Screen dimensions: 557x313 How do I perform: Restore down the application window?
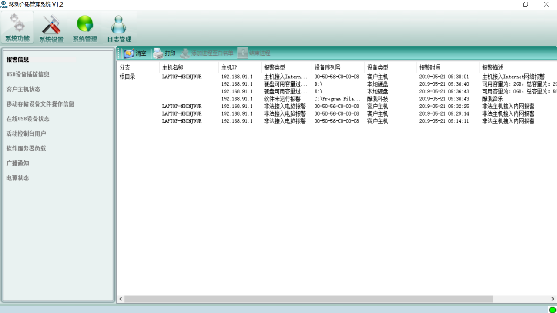click(526, 4)
